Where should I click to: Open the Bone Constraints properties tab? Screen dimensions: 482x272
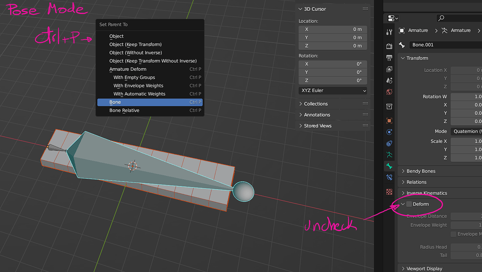[389, 178]
